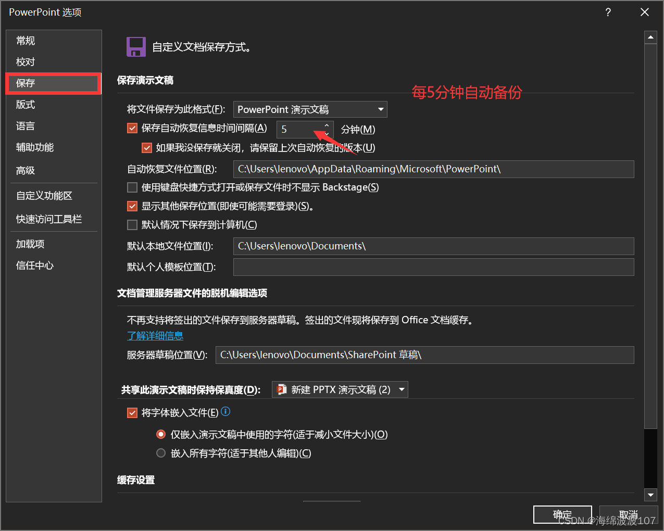Viewport: 664px width, 531px height.
Task: Click the scrollbar down arrow
Action: click(650, 495)
